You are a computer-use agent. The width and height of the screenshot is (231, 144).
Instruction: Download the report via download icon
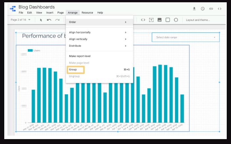click(194, 9)
